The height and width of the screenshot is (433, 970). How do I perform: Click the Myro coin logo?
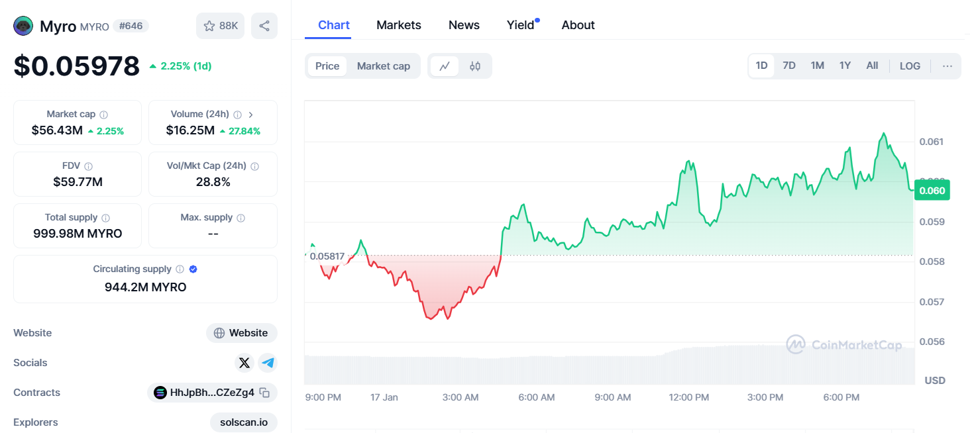(x=23, y=26)
